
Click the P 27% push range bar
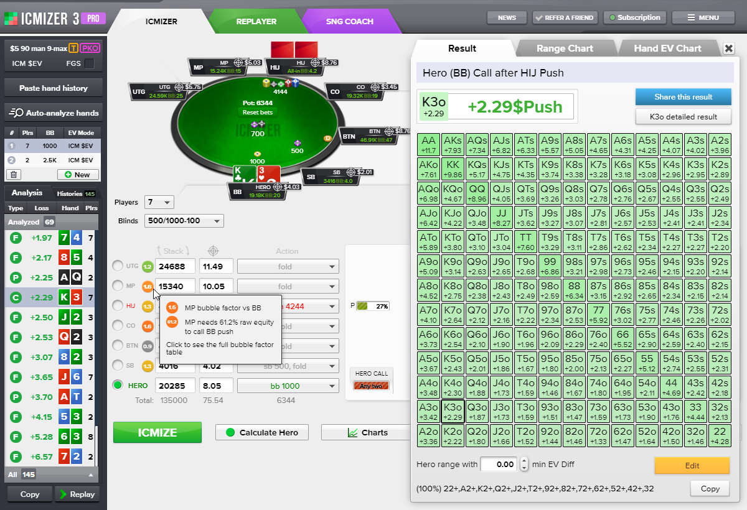(373, 306)
